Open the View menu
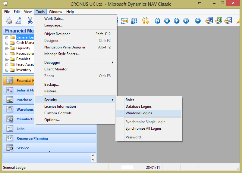The height and width of the screenshot is (173, 242). pos(28,12)
